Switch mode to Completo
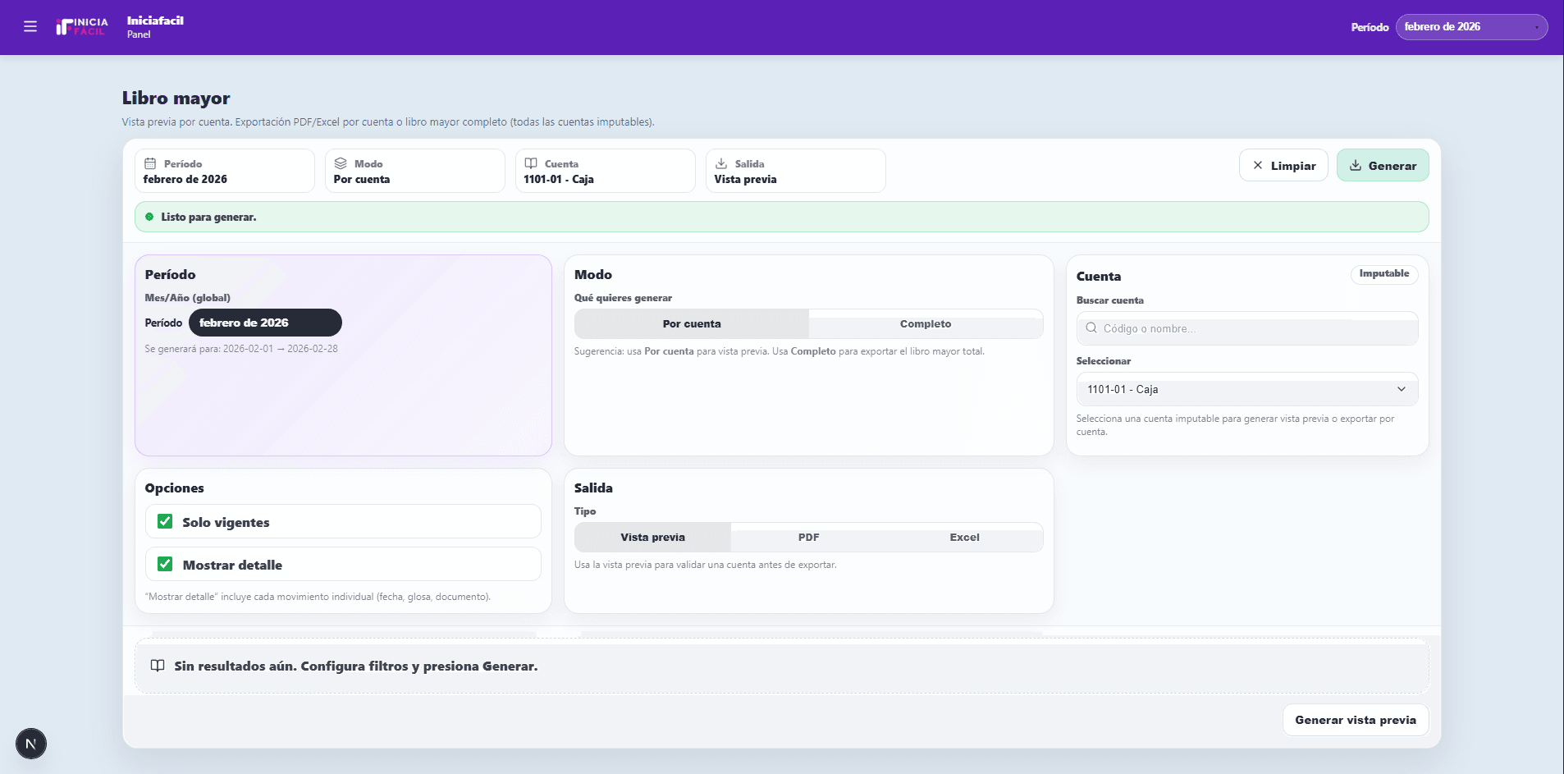Image resolution: width=1564 pixels, height=774 pixels. [925, 324]
